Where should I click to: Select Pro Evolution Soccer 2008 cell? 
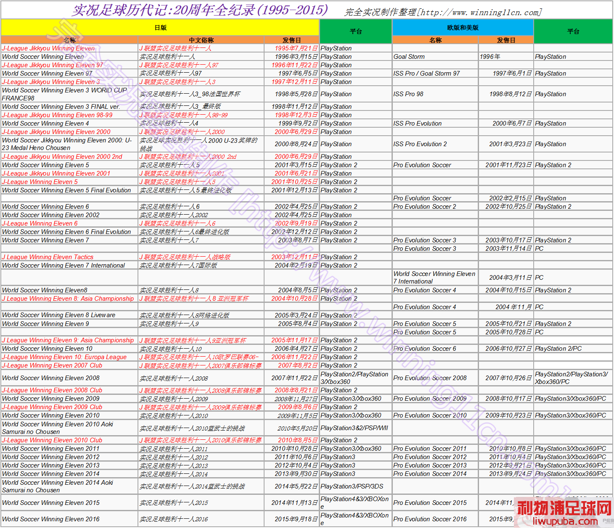coord(435,378)
